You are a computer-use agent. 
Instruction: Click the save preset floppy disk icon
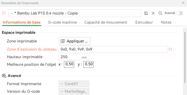coord(146,13)
